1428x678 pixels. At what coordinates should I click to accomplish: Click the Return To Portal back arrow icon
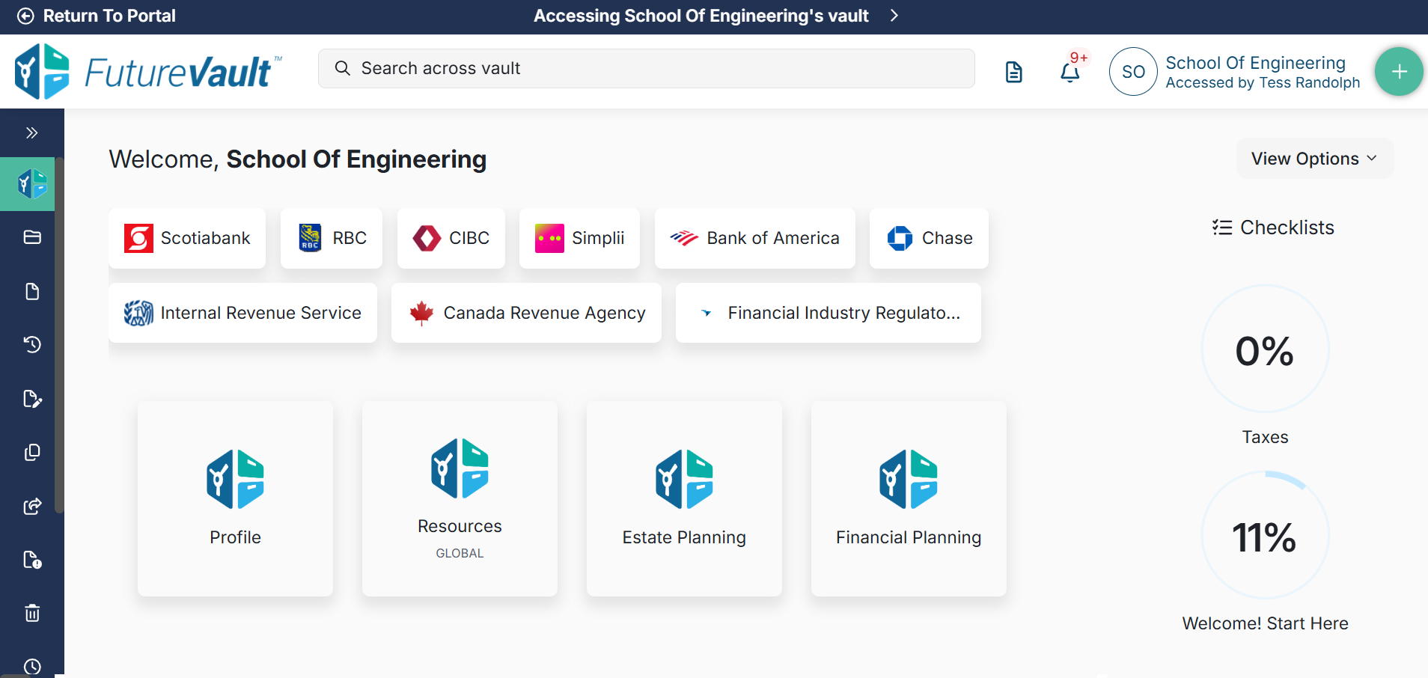click(25, 16)
